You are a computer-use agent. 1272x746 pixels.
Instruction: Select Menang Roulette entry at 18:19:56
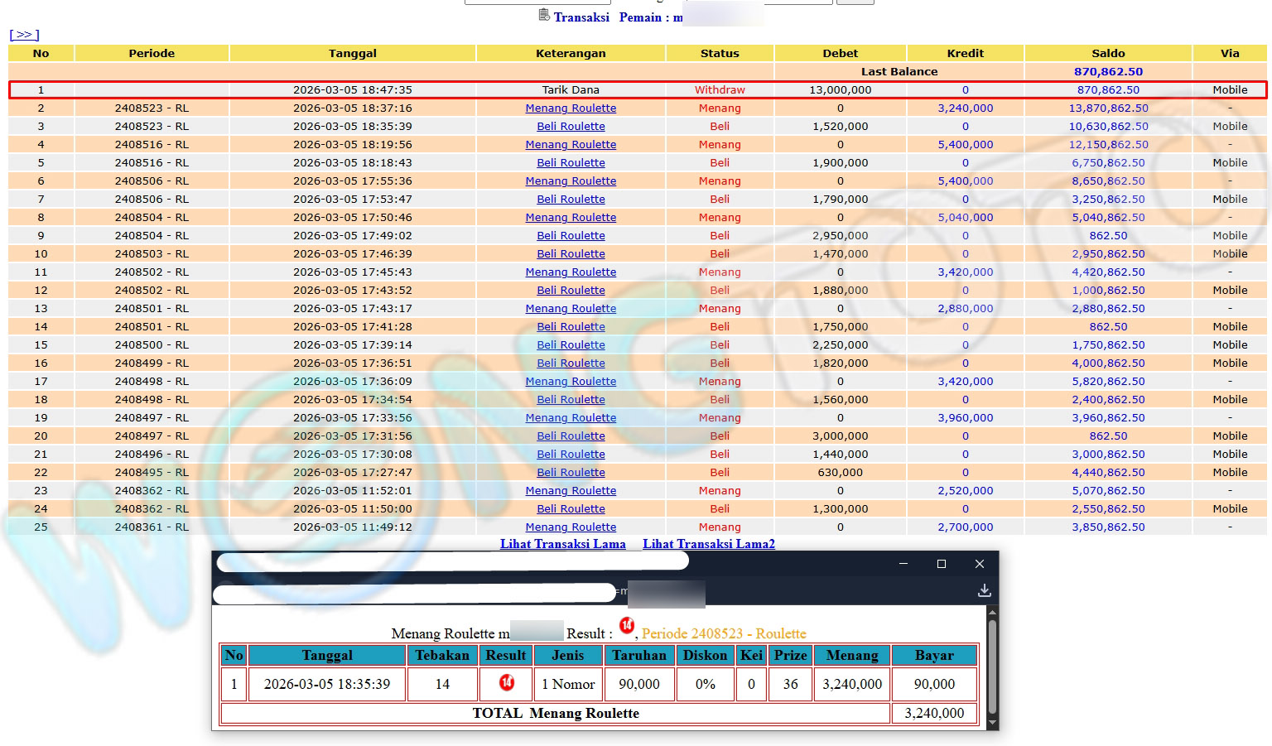[571, 145]
